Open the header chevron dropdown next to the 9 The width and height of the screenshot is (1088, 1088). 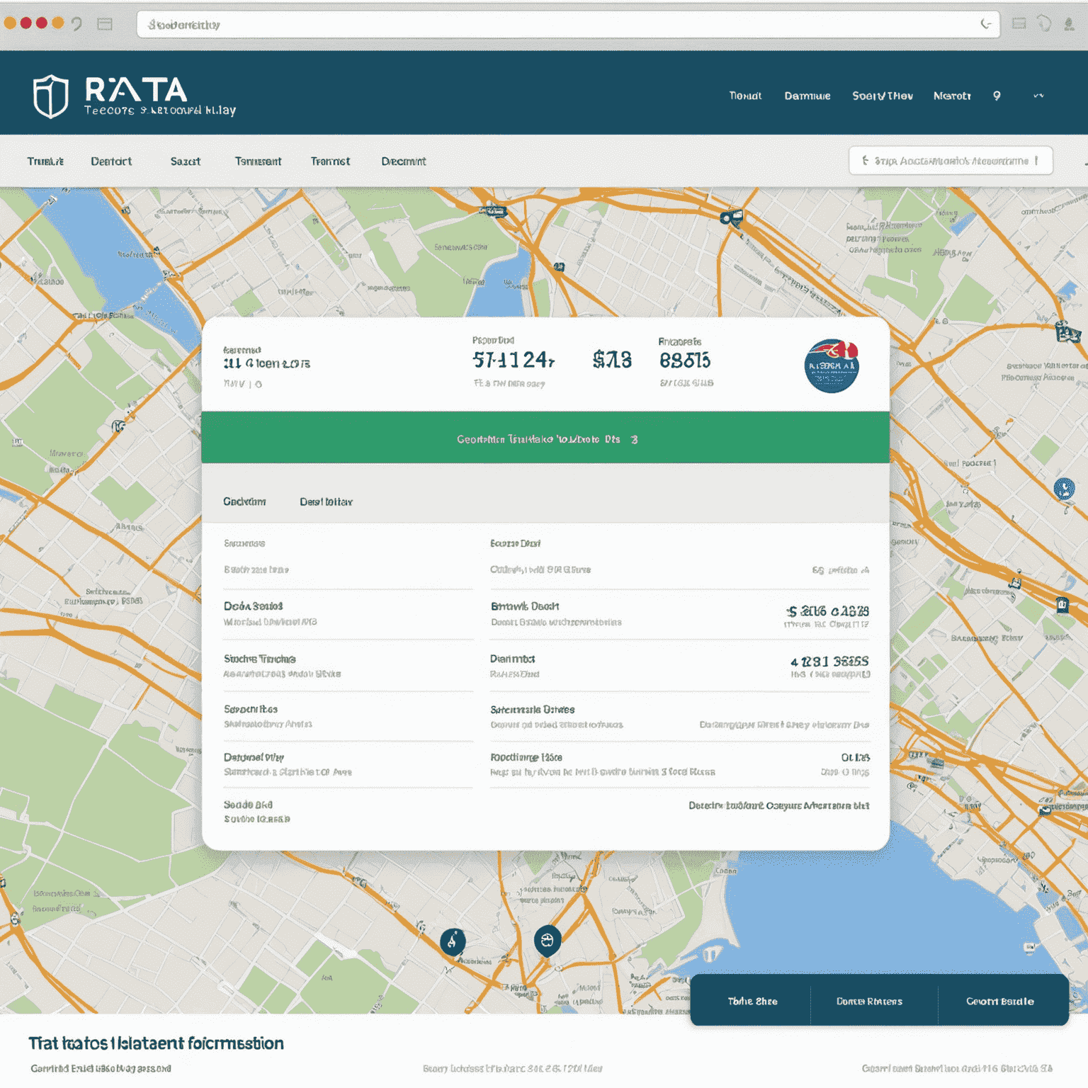pyautogui.click(x=1038, y=96)
